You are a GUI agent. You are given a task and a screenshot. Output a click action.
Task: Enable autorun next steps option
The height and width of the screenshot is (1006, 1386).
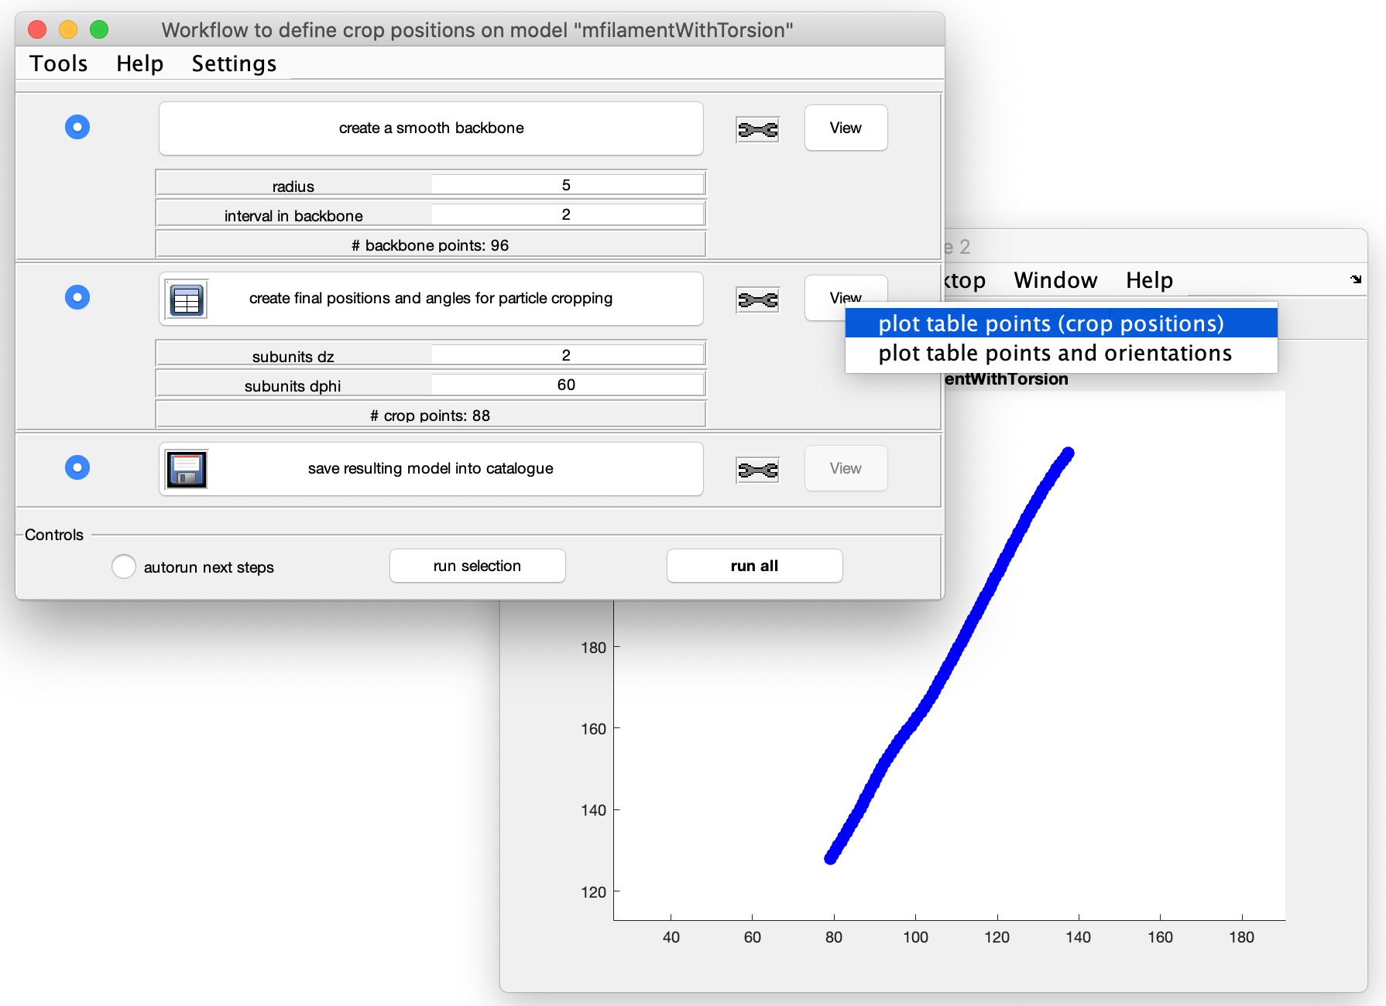[x=124, y=566]
